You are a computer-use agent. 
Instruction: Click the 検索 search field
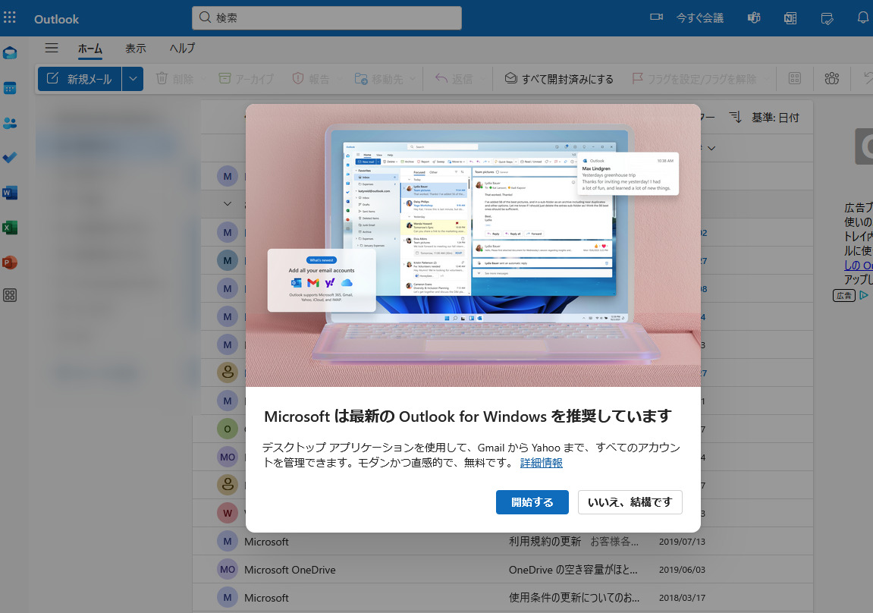click(x=327, y=17)
